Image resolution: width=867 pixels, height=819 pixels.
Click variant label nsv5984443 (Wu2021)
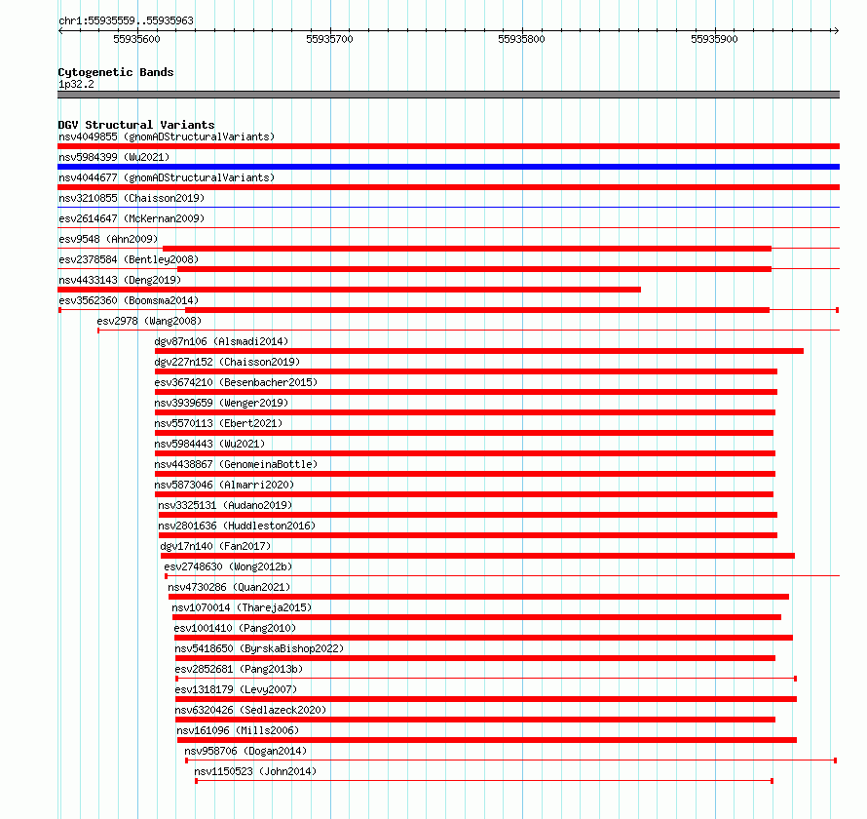pos(209,444)
